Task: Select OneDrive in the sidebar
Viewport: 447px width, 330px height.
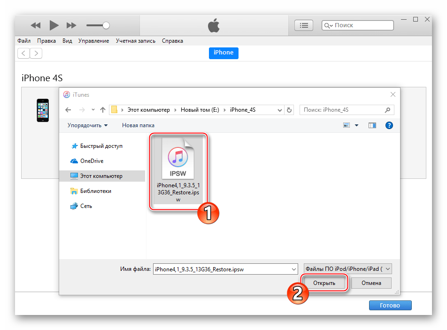Action: click(x=91, y=161)
